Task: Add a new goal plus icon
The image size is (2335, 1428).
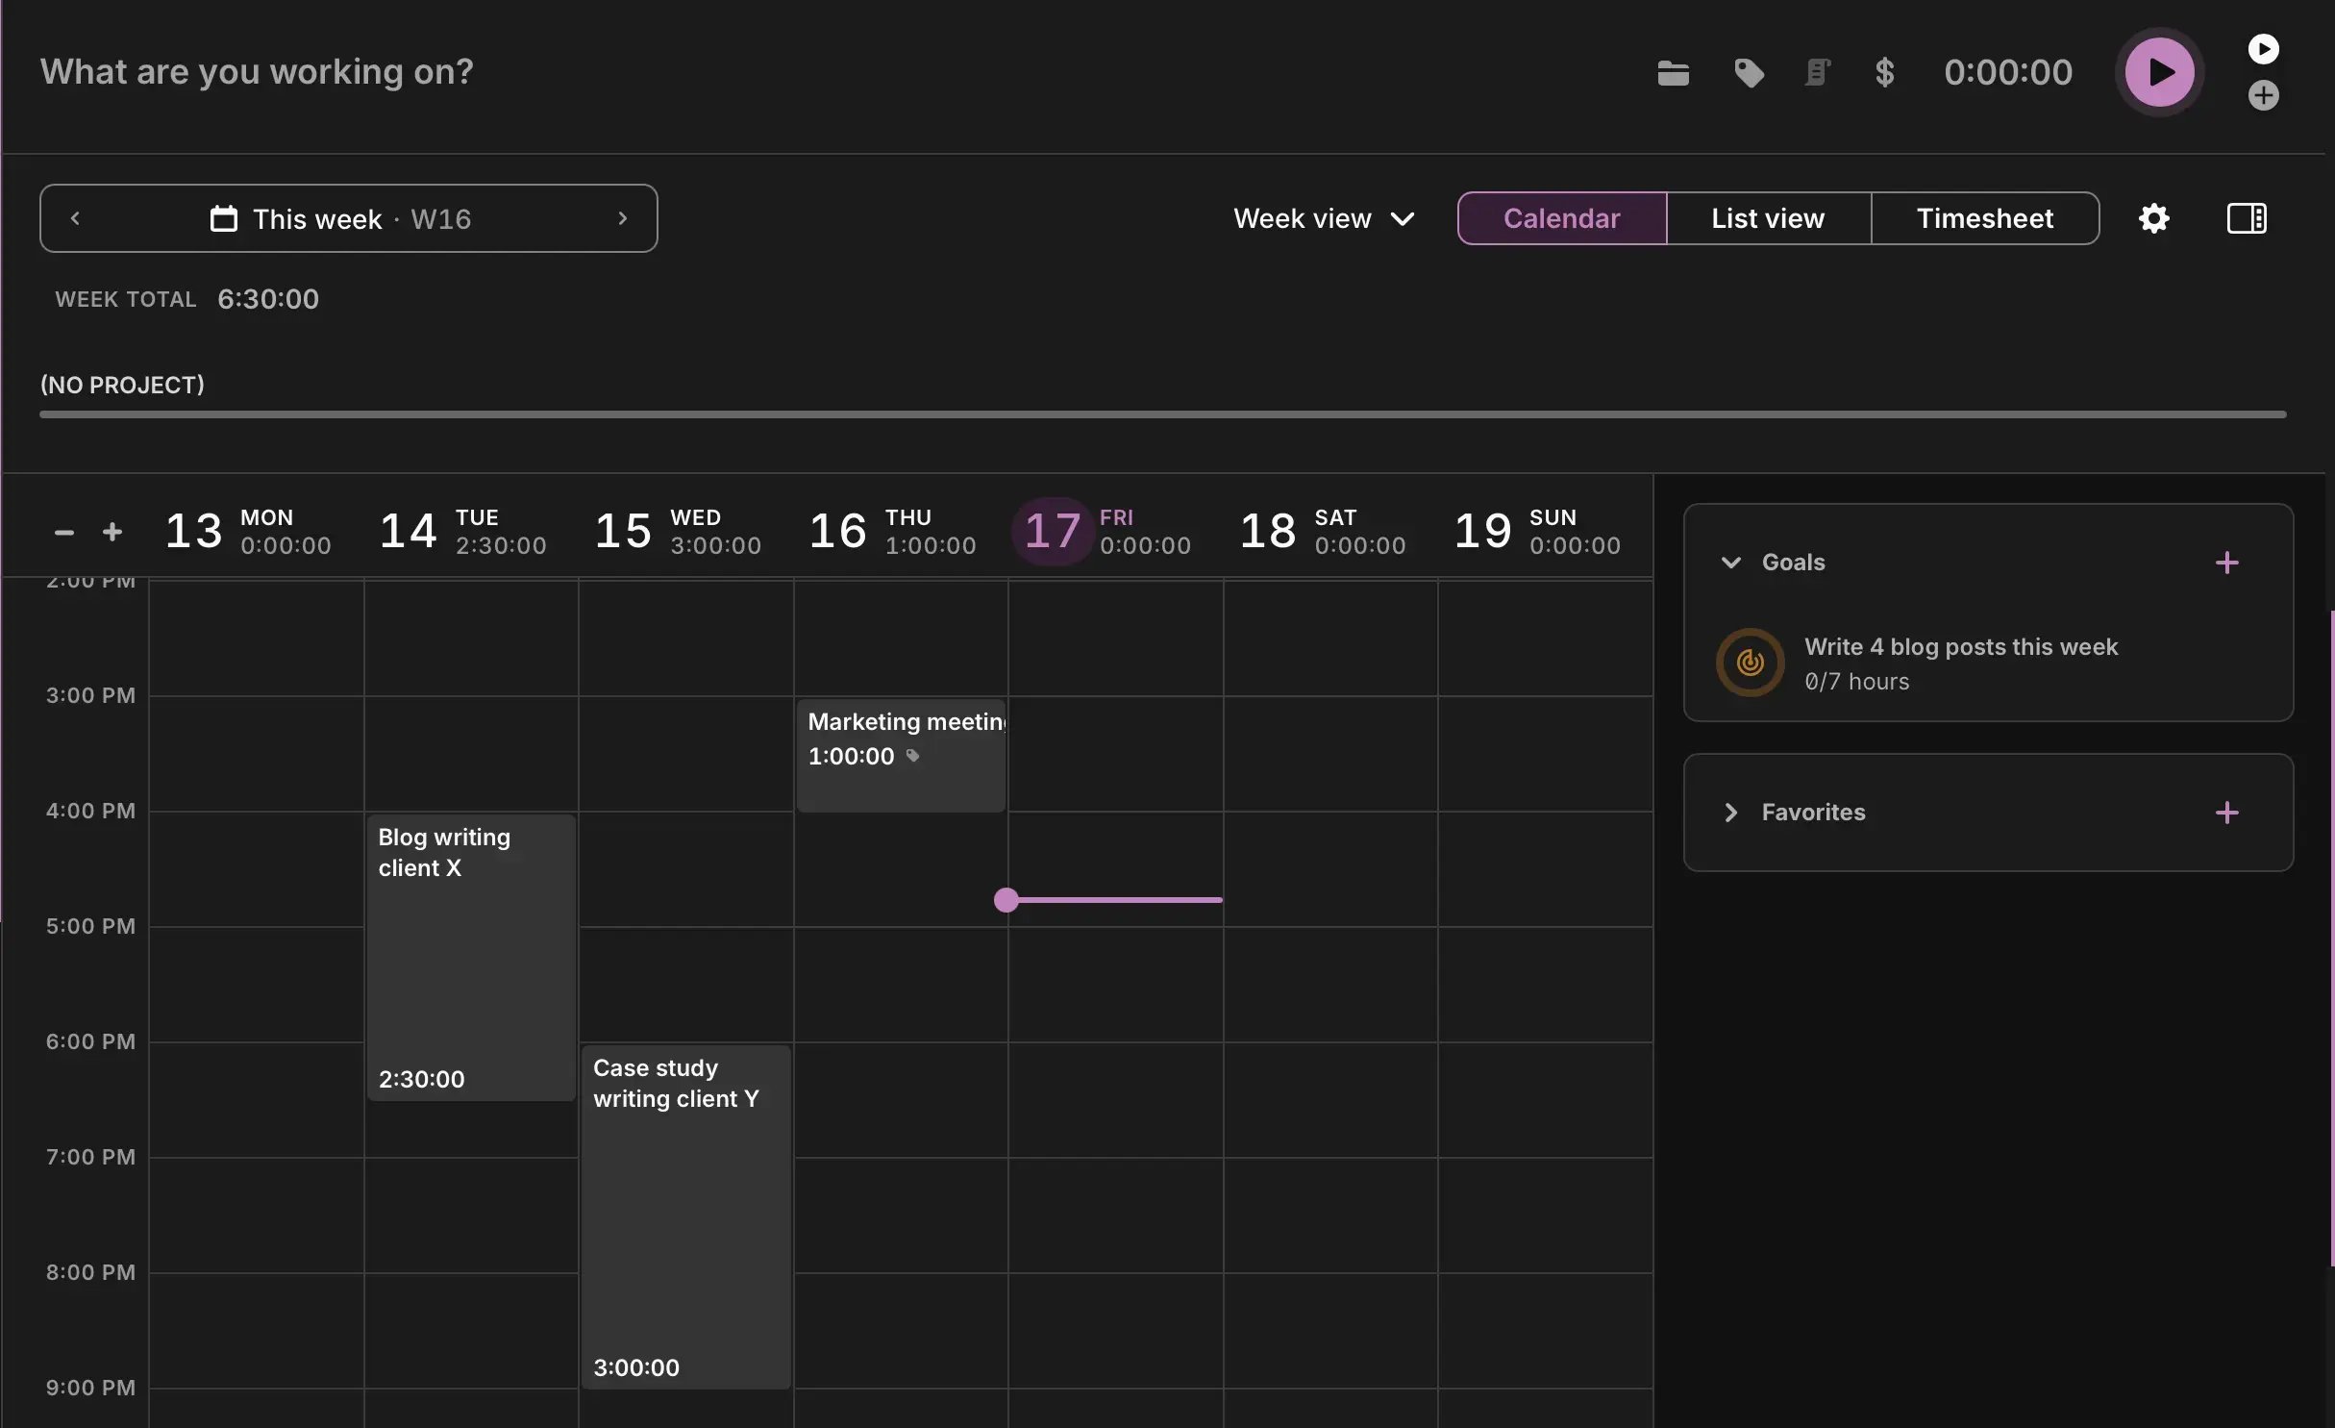Action: [x=2226, y=563]
